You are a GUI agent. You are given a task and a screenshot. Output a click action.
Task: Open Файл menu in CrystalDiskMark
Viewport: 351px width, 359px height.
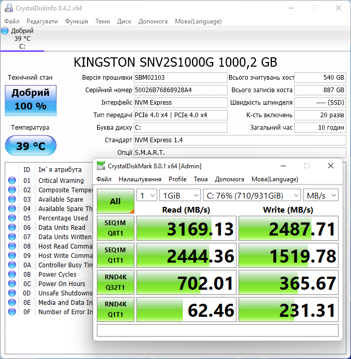104,179
